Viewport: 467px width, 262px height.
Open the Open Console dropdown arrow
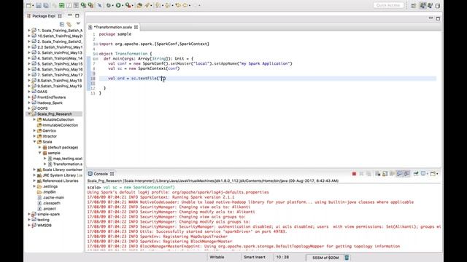(437, 174)
